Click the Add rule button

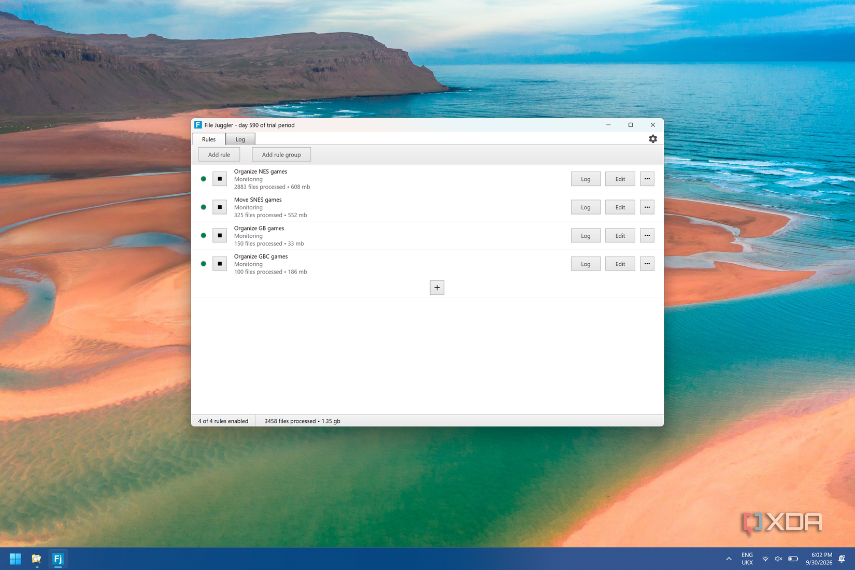(x=219, y=154)
